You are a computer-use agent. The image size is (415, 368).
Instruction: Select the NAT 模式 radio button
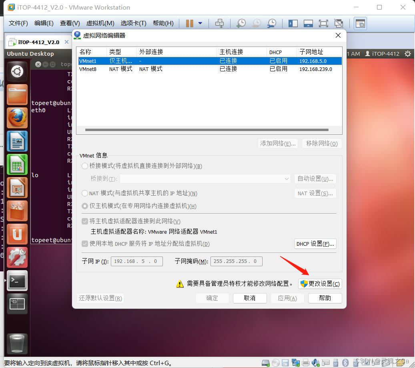85,193
